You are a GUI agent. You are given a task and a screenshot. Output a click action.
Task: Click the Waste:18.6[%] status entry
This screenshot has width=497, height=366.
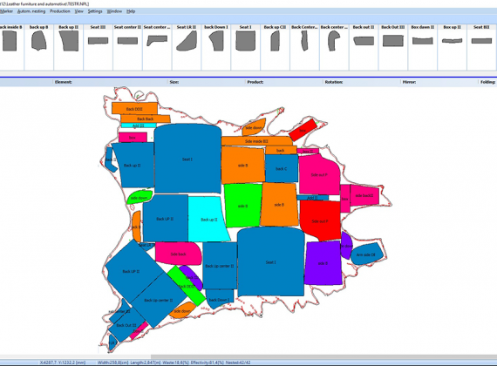[x=175, y=363]
